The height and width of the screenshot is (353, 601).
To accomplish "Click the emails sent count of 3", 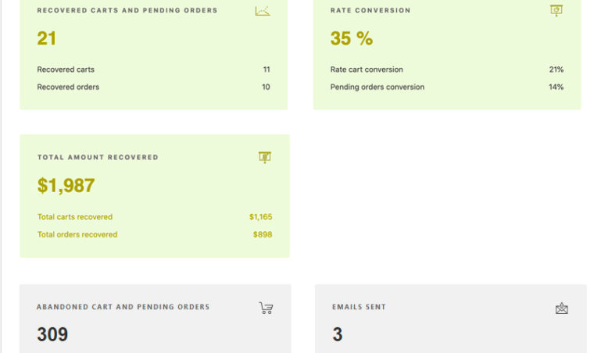I will coord(338,334).
